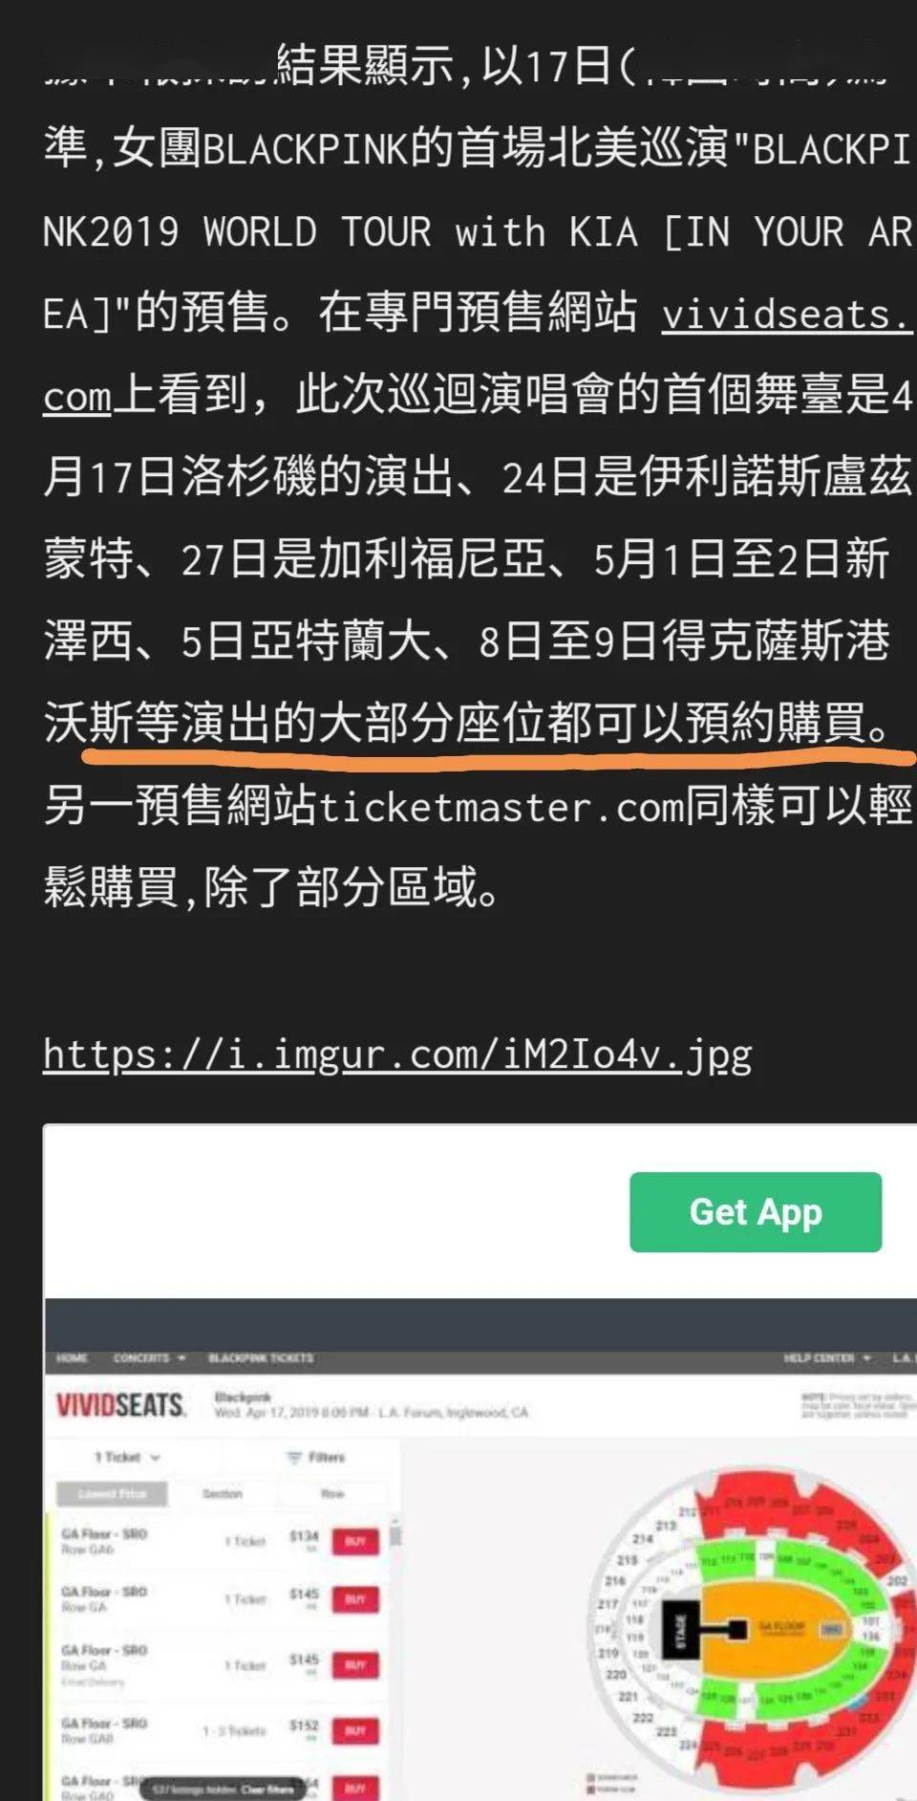Click the green Get App button
The height and width of the screenshot is (1801, 917).
pos(756,1211)
